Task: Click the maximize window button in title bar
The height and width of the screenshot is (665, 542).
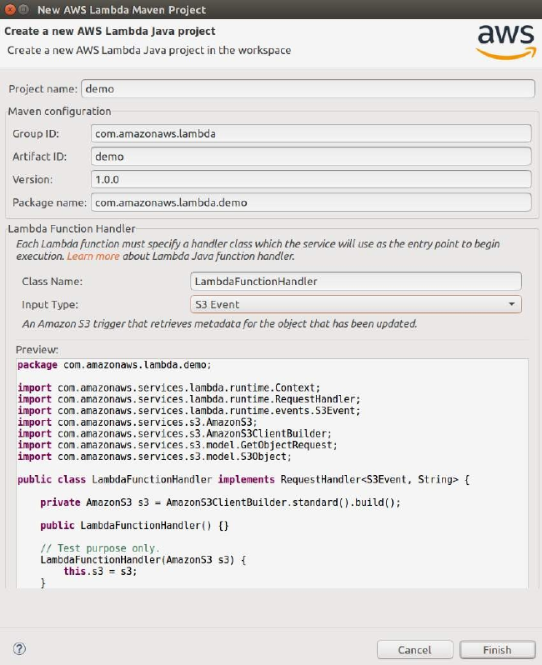Action: [24, 10]
